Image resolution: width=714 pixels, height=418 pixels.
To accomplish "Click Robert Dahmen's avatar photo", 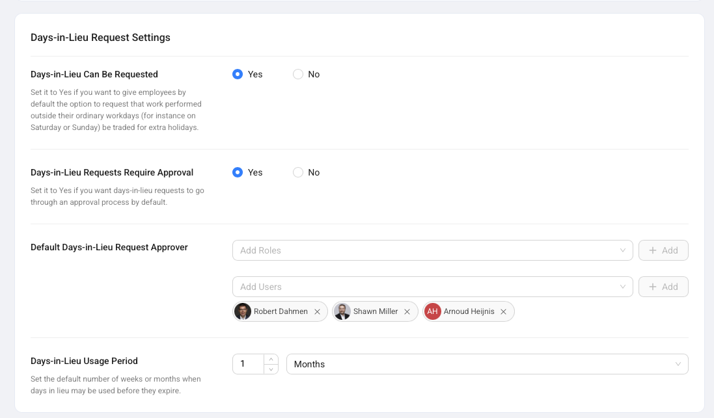I will coord(243,311).
